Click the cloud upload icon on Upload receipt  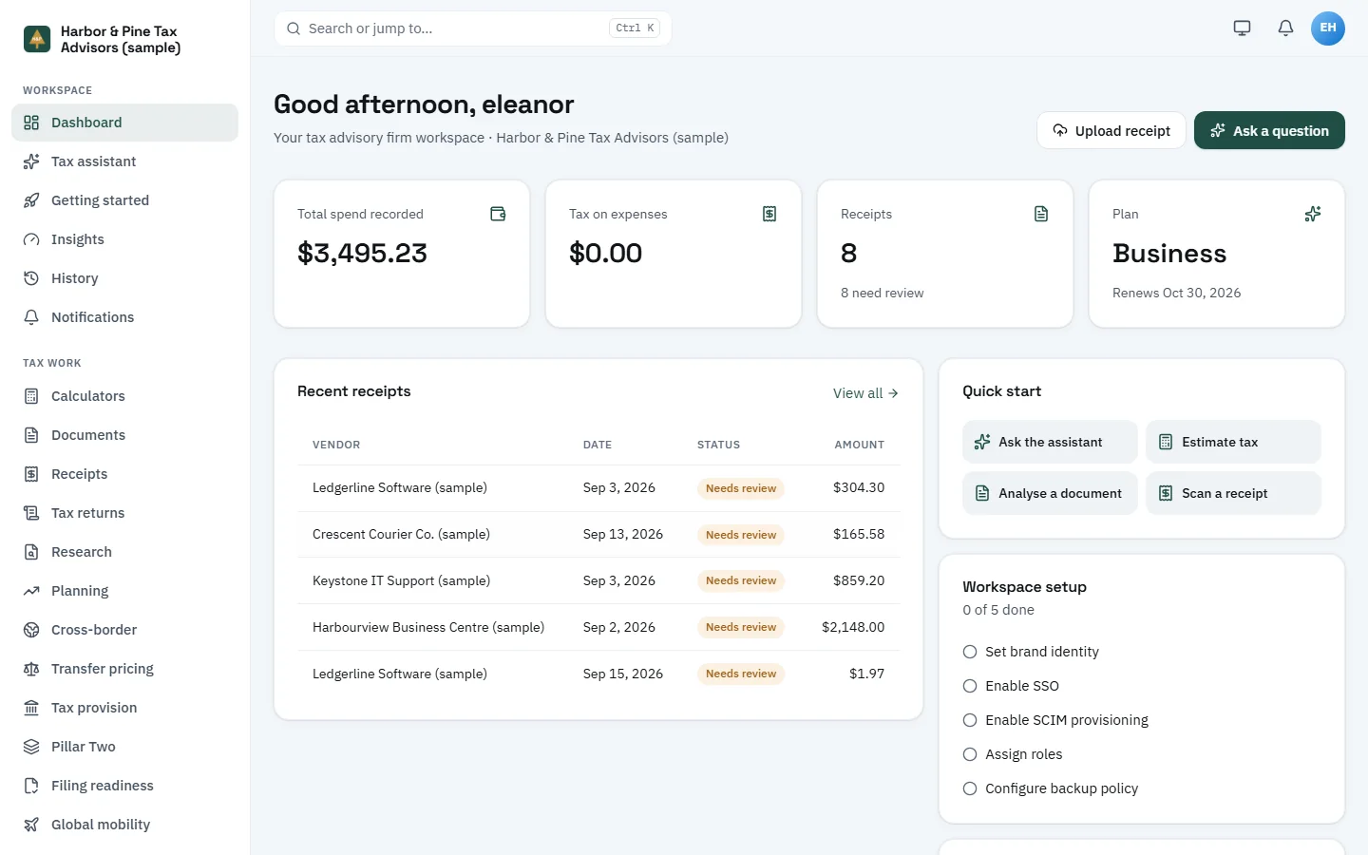pos(1060,130)
